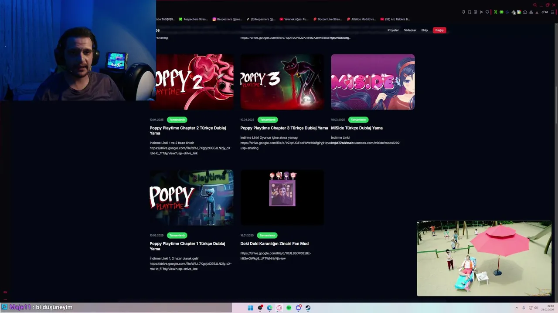This screenshot has width=558, height=313.
Task: Open Poppy Playtime Chapter 2 Türkçe Dublaj title
Action: (188, 130)
